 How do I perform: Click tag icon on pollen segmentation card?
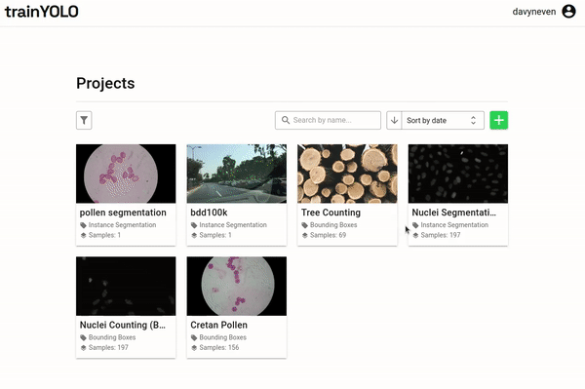coord(83,225)
